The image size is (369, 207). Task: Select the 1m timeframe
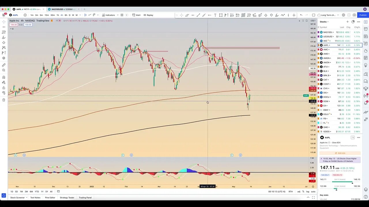[32, 15]
